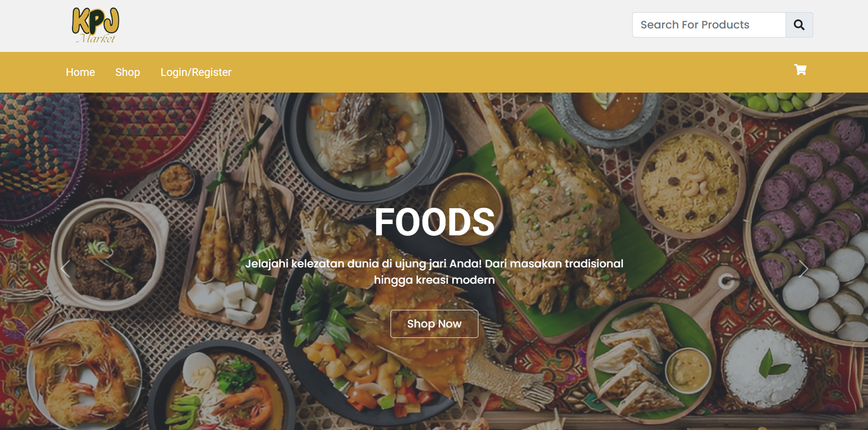This screenshot has width=868, height=430.
Task: Click the FOODS slide heading
Action: tap(434, 222)
